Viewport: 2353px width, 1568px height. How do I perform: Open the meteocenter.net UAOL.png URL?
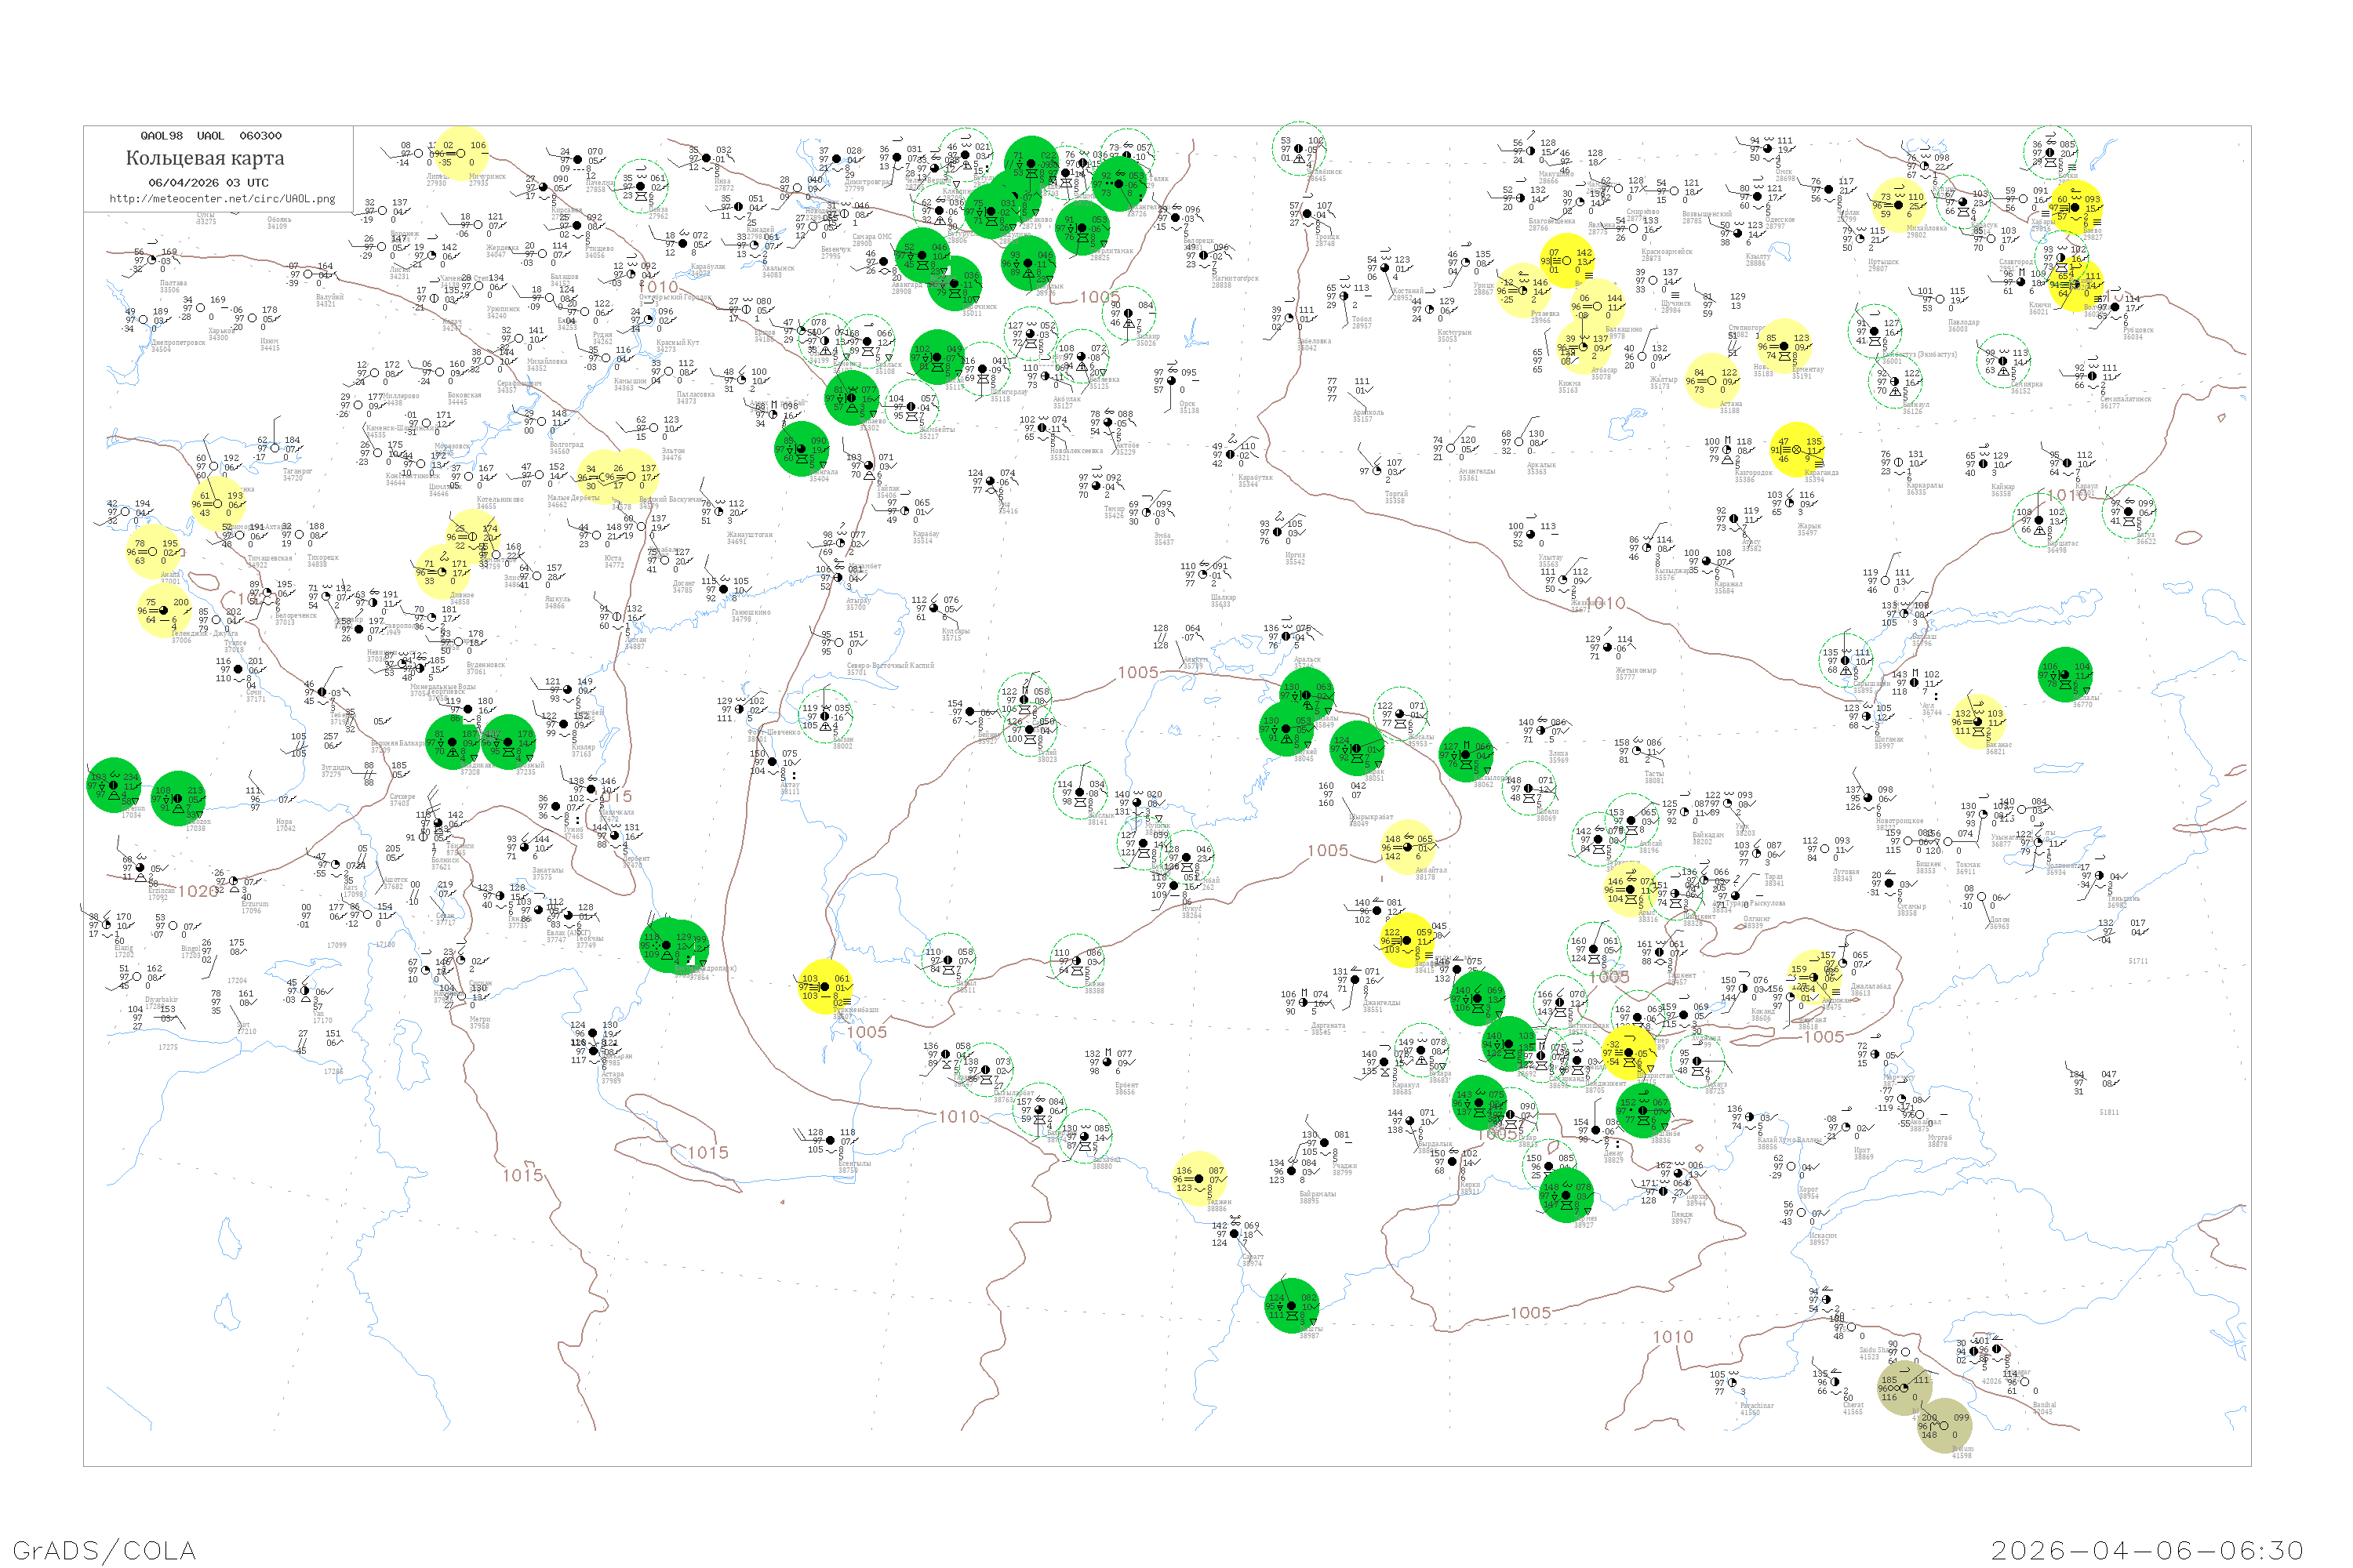222,199
